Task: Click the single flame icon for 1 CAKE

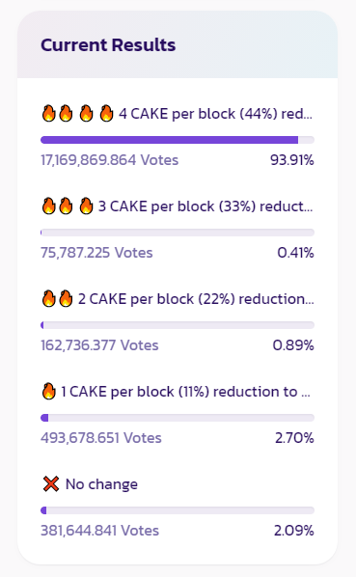Action: click(x=49, y=391)
